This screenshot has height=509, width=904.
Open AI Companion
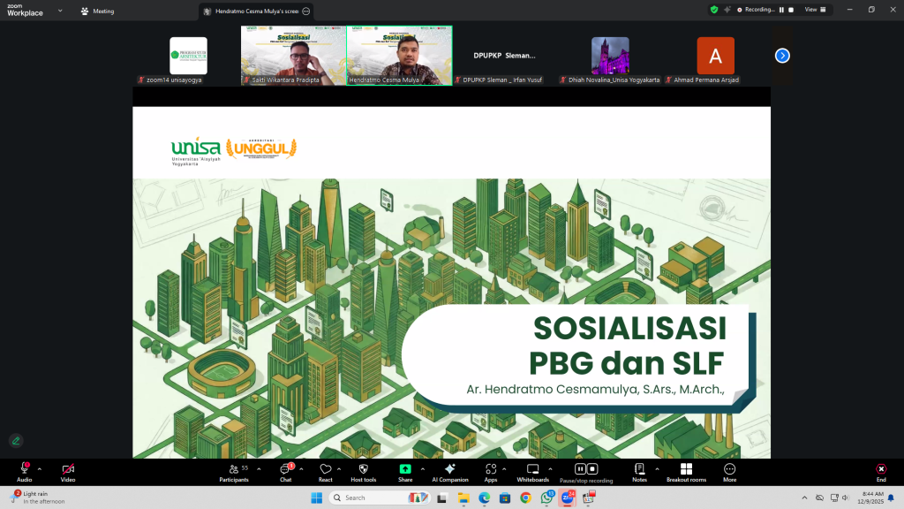pos(449,470)
